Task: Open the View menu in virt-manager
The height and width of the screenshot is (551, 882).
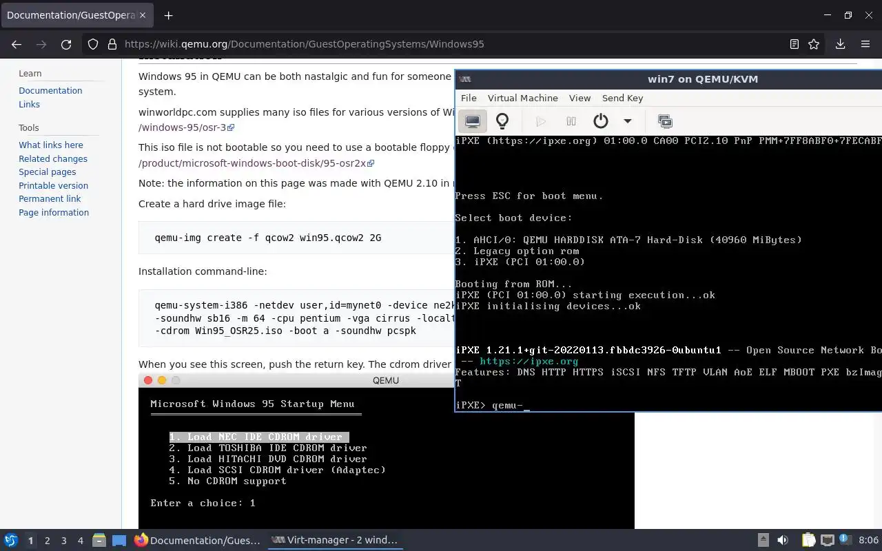Action: pyautogui.click(x=580, y=98)
